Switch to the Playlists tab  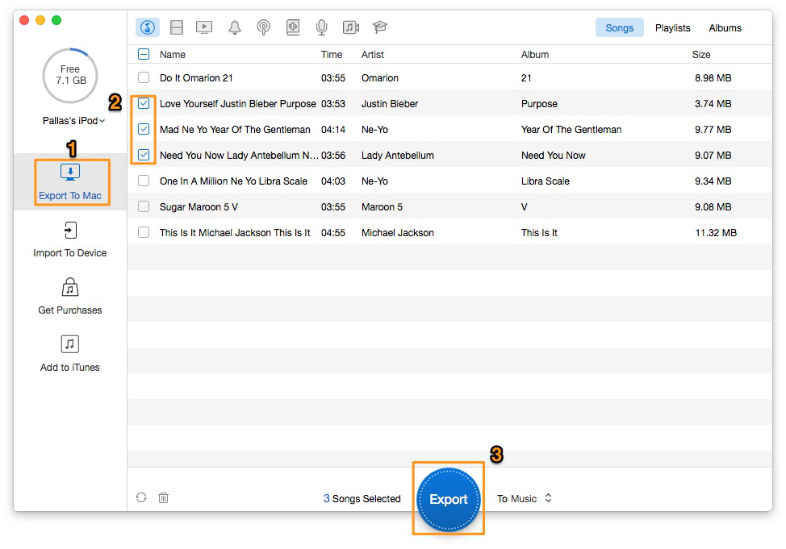point(673,28)
